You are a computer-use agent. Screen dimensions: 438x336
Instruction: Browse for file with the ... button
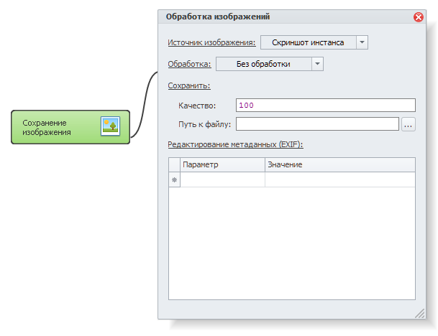tap(408, 124)
